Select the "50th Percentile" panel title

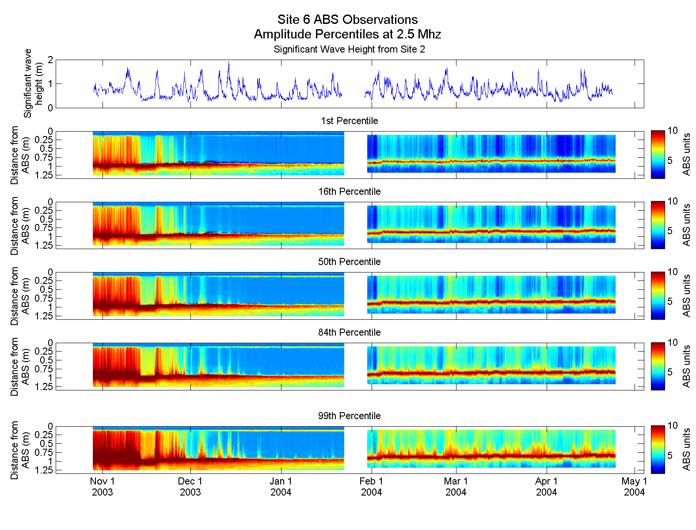(349, 262)
